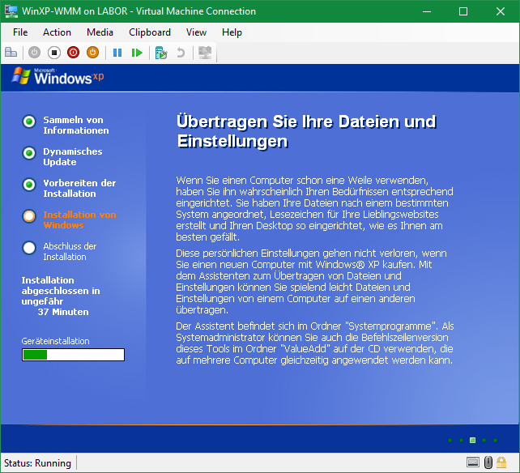The image size is (520, 473).
Task: Click the Revert undo arrow icon
Action: (x=181, y=53)
